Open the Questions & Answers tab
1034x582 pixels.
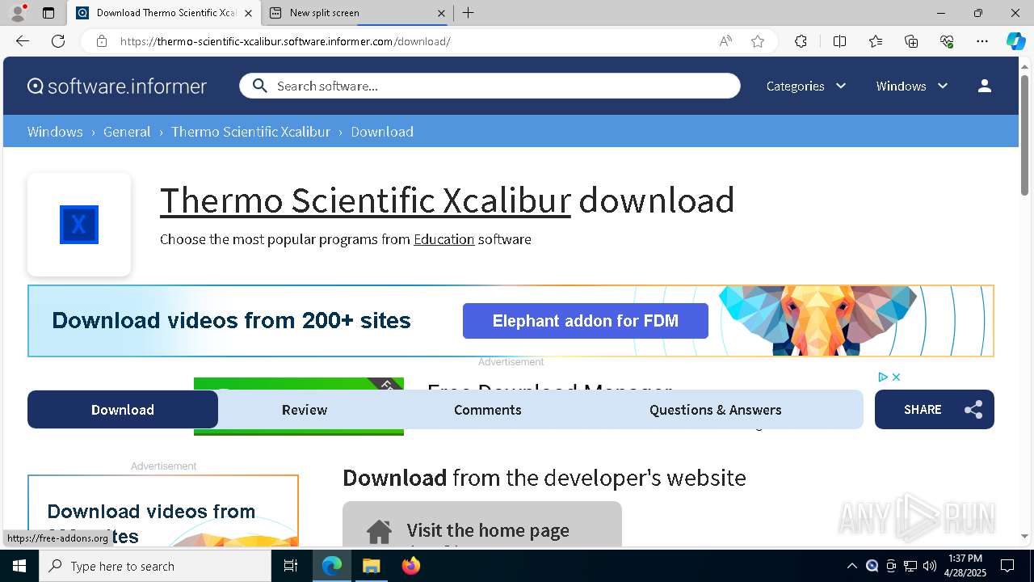pos(716,410)
